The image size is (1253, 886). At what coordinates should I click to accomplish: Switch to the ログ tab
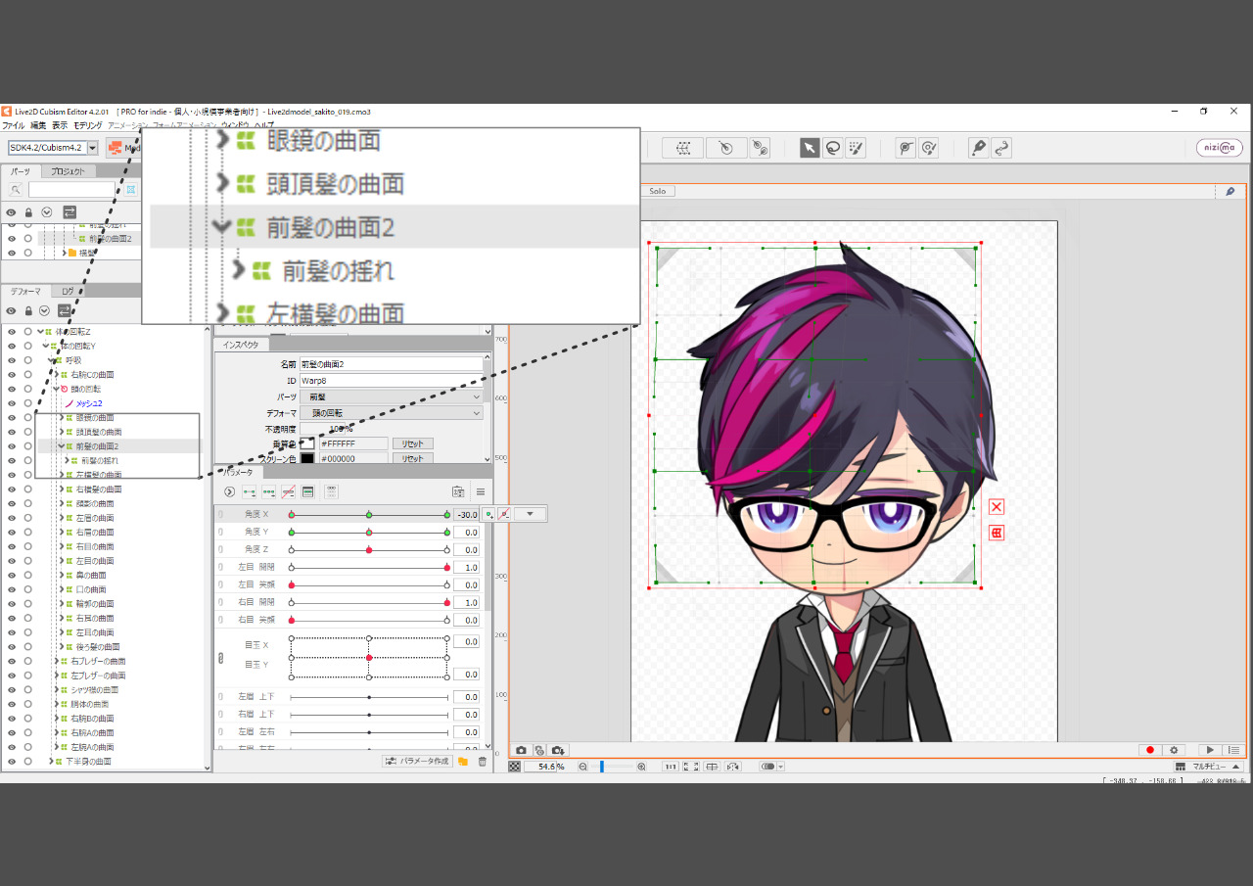coord(69,291)
